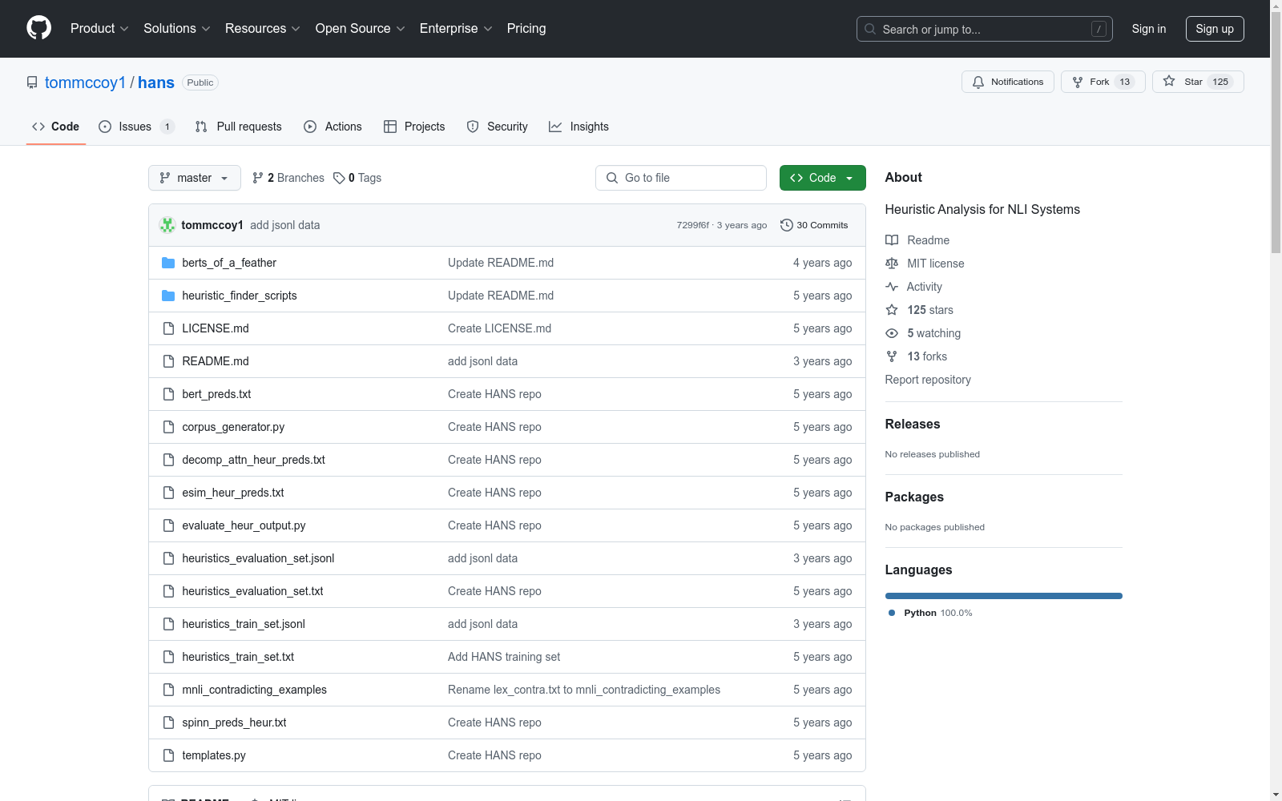Image resolution: width=1282 pixels, height=801 pixels.
Task: Click the GitHub logo icon
Action: (38, 28)
